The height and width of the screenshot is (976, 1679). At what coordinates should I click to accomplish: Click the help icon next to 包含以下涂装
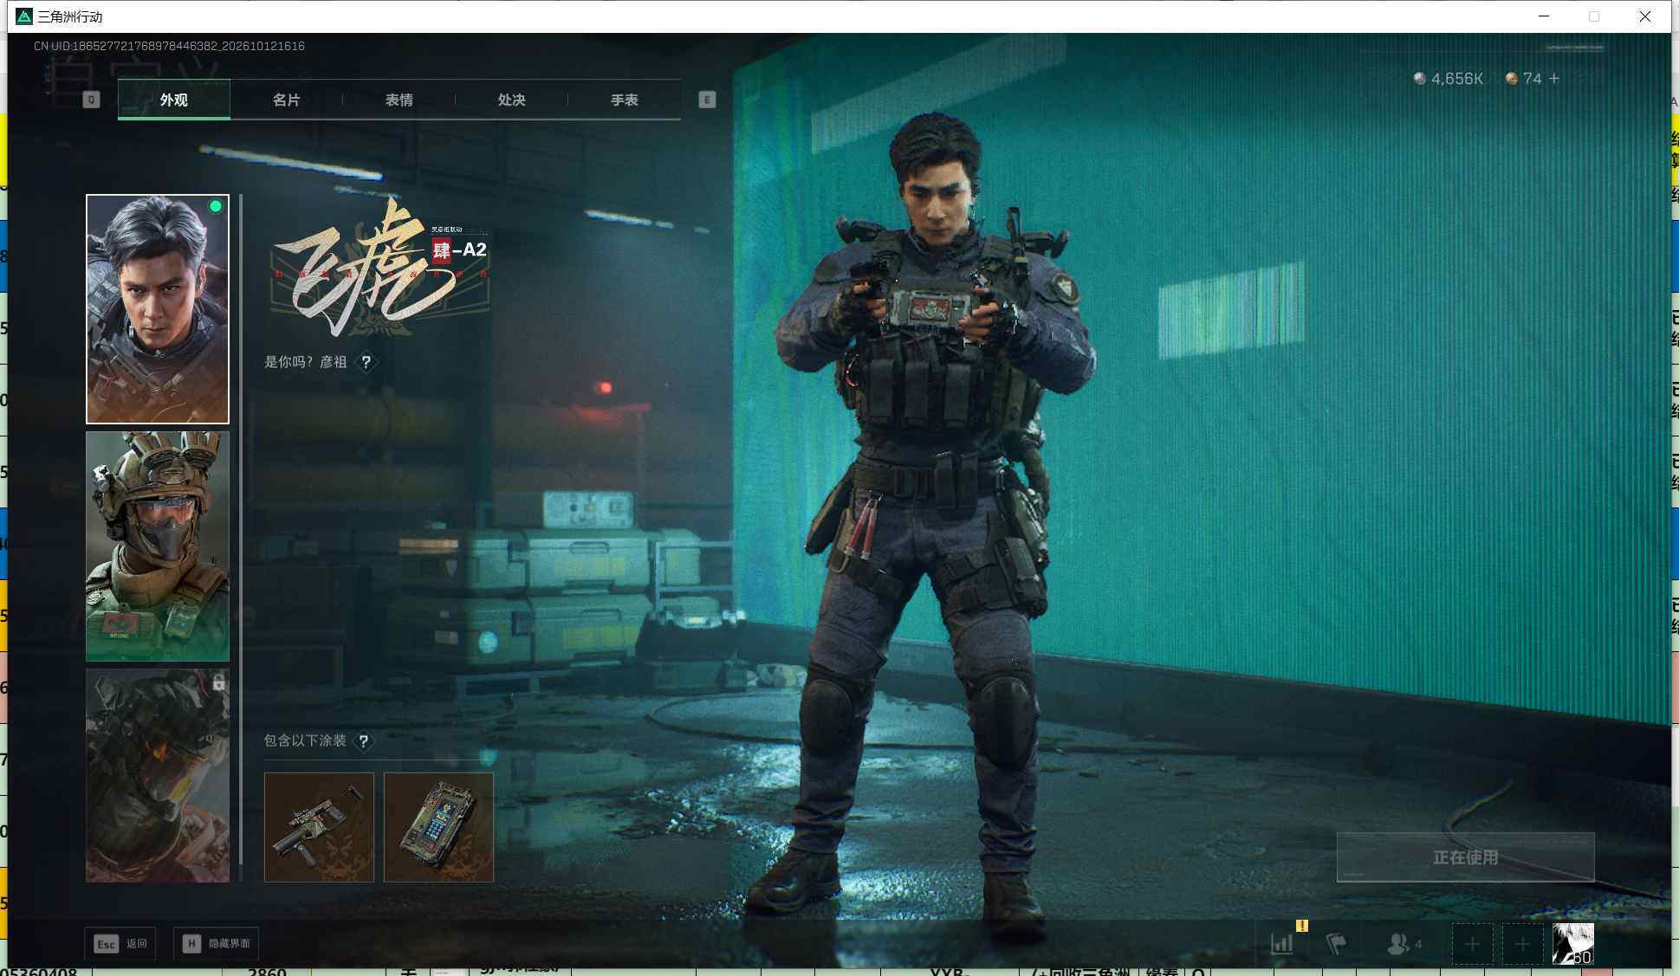pos(364,741)
